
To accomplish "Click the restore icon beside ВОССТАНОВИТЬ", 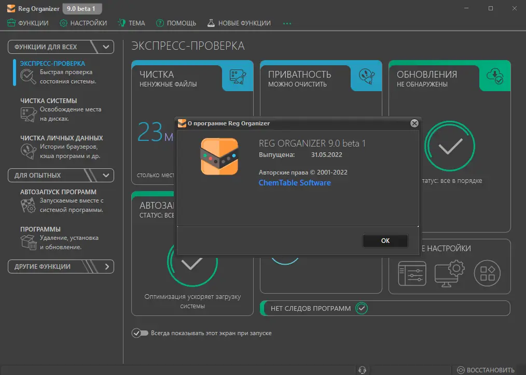I will coord(461,370).
